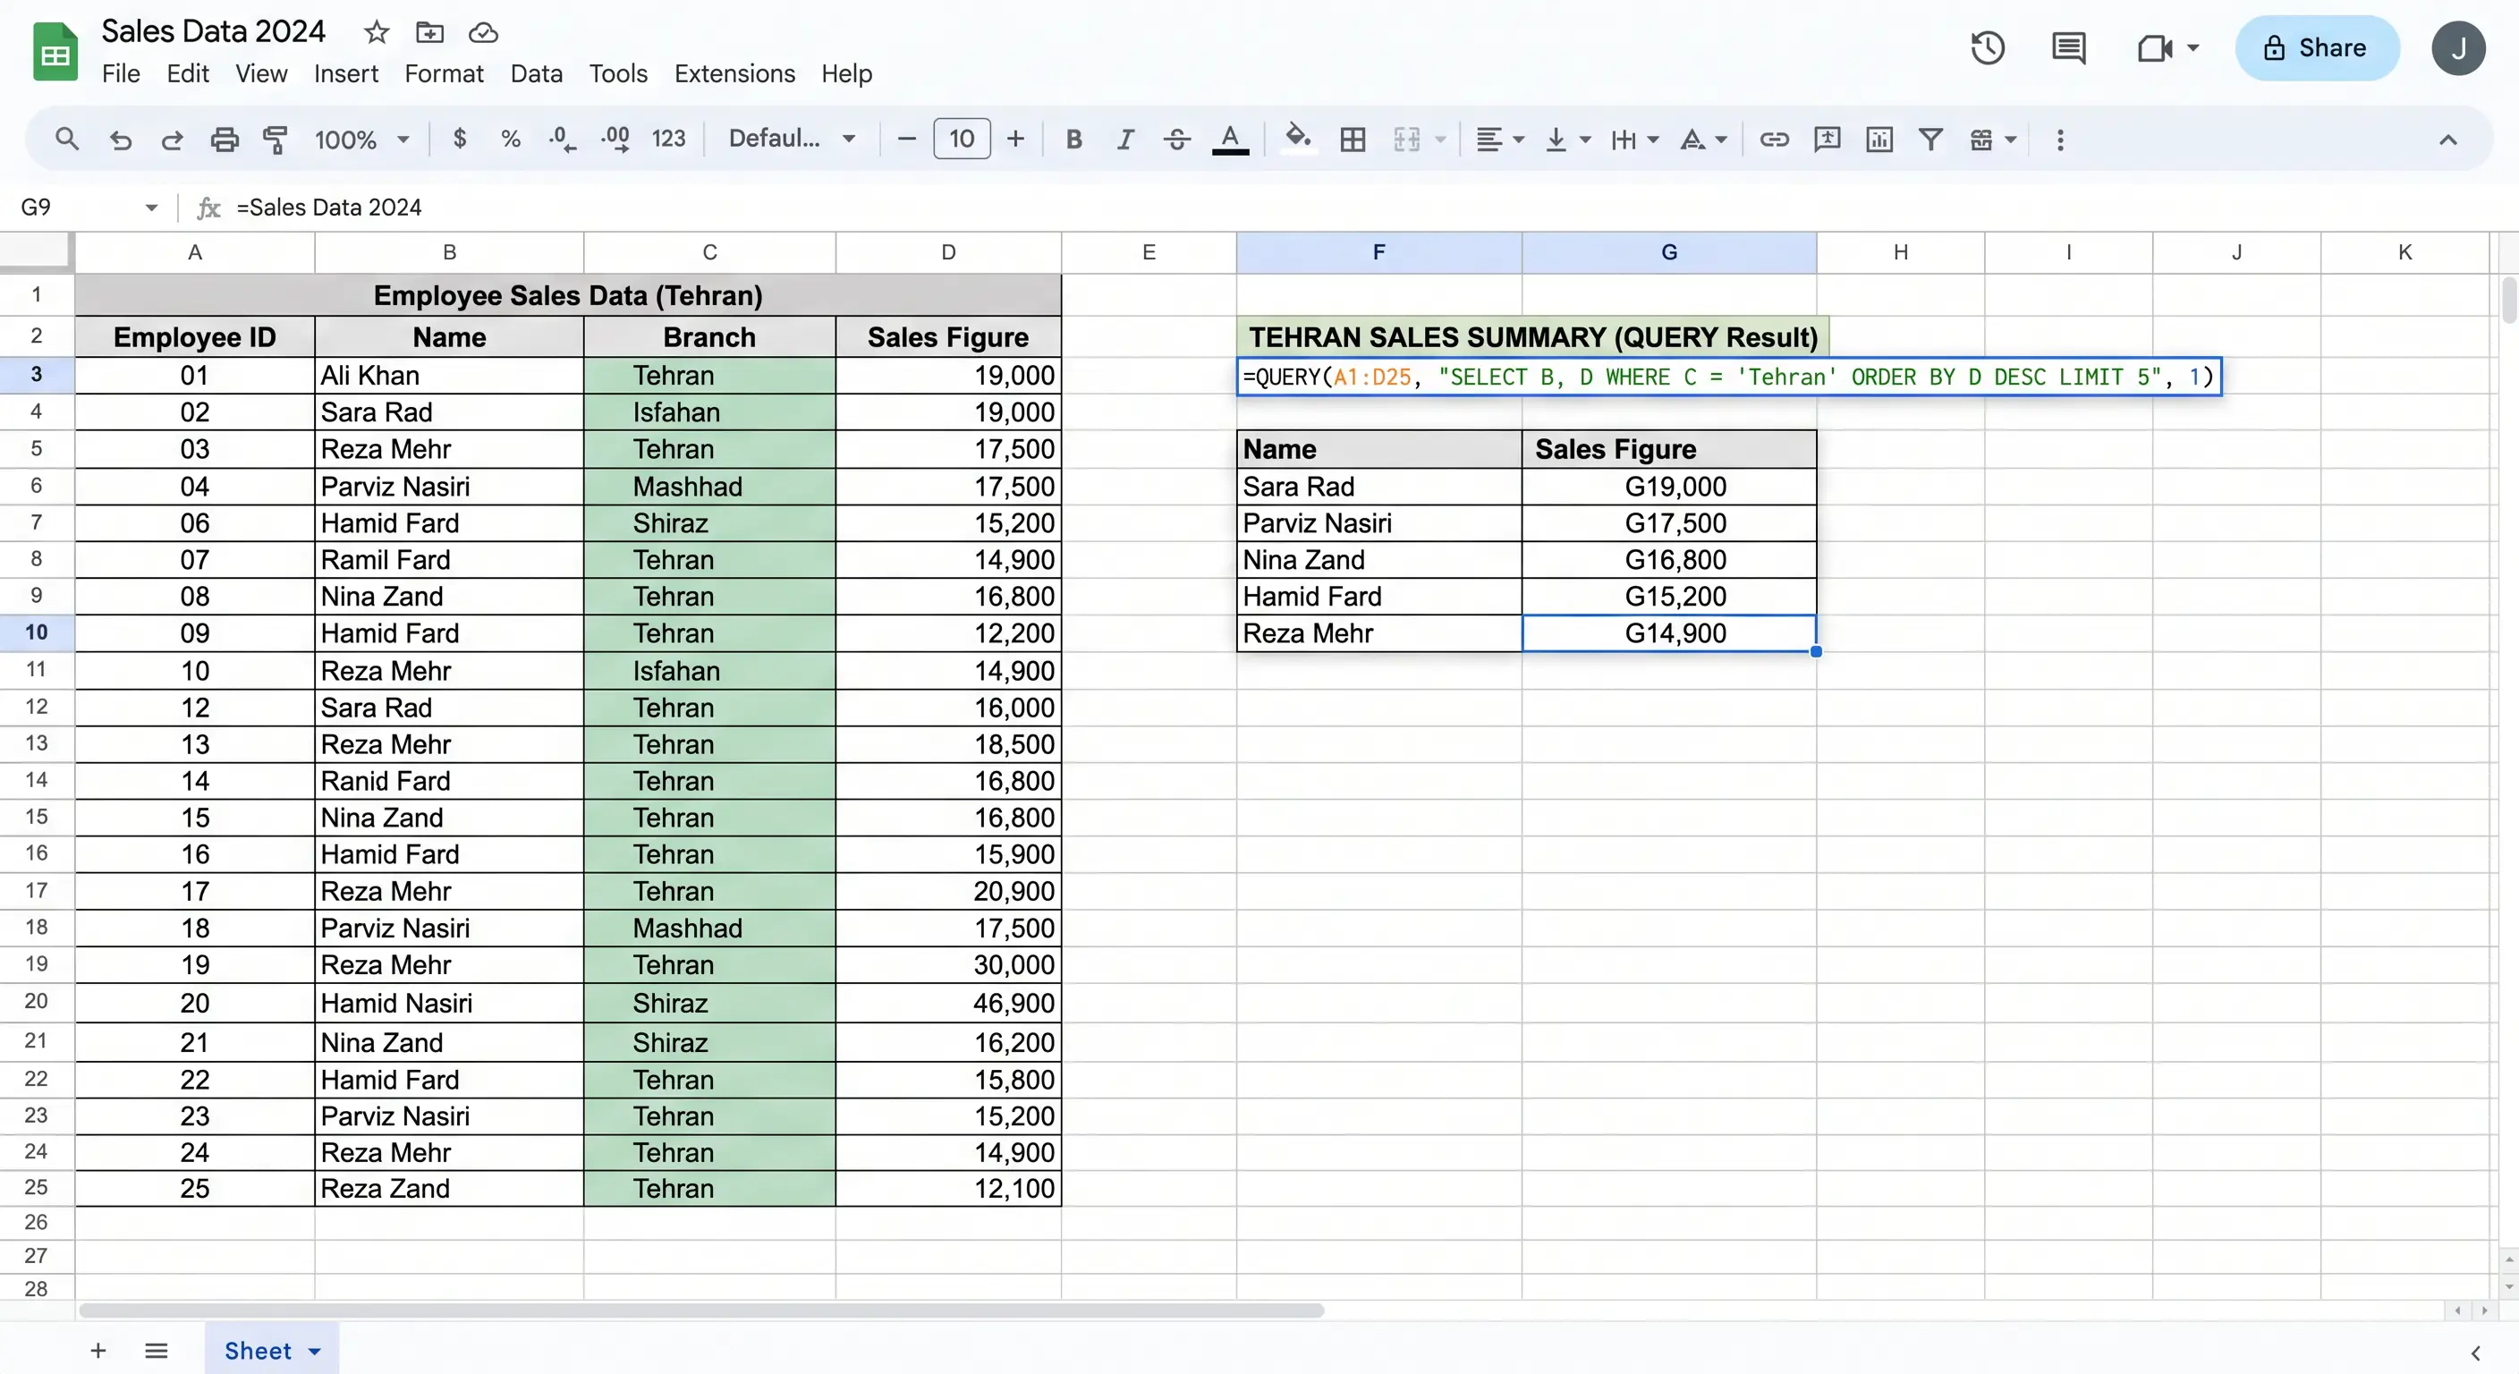Click the Create a filter funnel icon
The image size is (2519, 1374).
tap(1930, 139)
